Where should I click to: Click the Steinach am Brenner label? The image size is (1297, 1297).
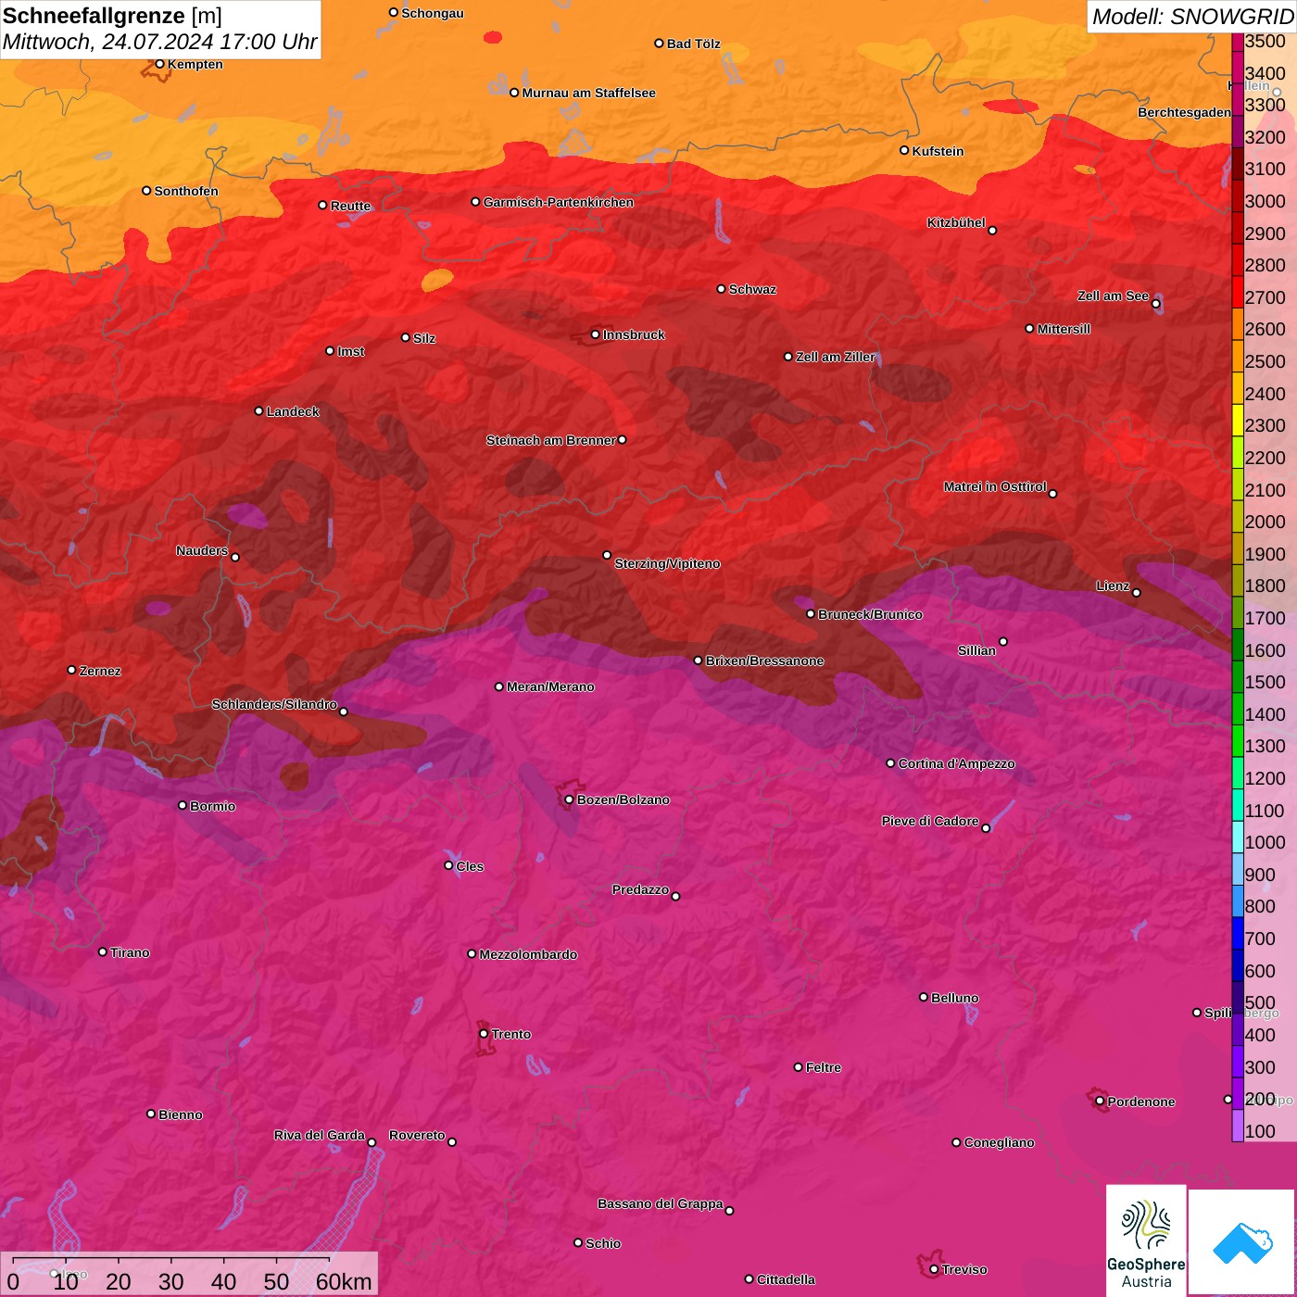[x=550, y=440]
